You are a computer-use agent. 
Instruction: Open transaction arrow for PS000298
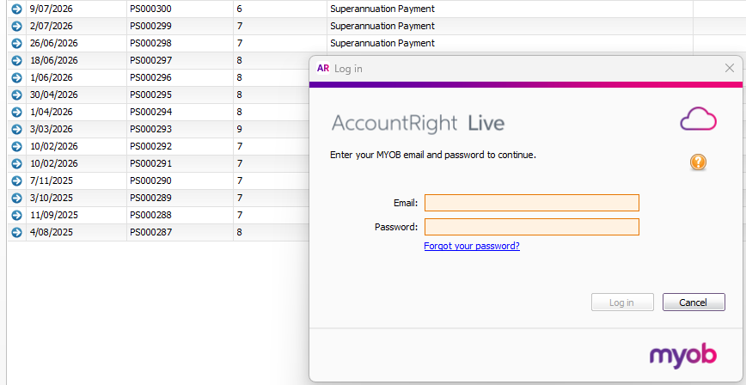[16, 43]
